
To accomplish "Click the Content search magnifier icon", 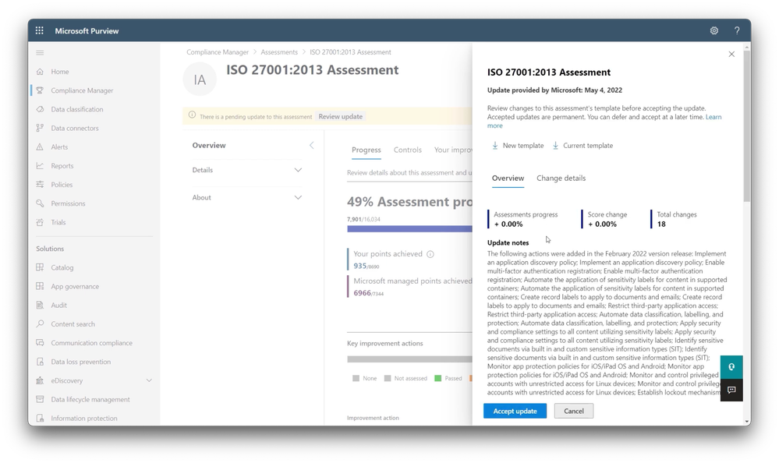I will coord(40,324).
